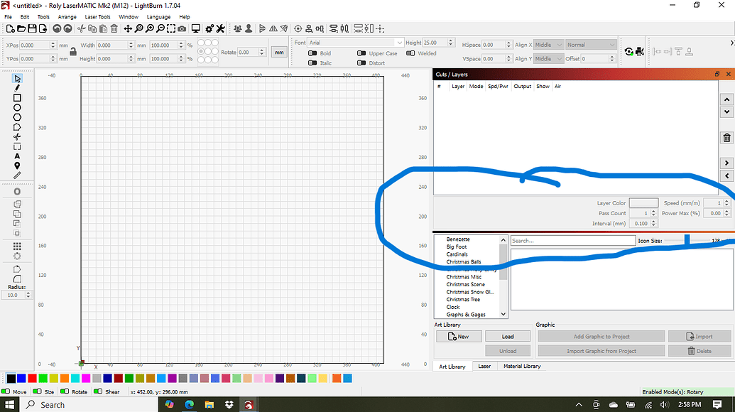Screen dimensions: 735x412
Task: Click the trash Delete icon in top toolbar
Action: [114, 28]
